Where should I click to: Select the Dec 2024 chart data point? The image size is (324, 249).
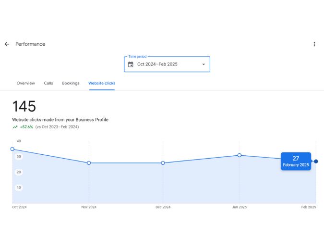coord(163,163)
